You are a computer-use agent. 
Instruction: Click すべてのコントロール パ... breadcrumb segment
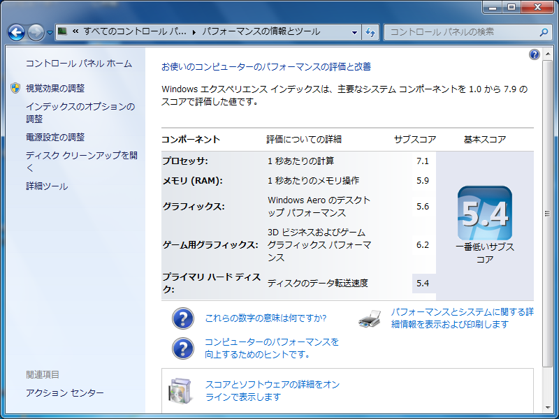coord(135,31)
